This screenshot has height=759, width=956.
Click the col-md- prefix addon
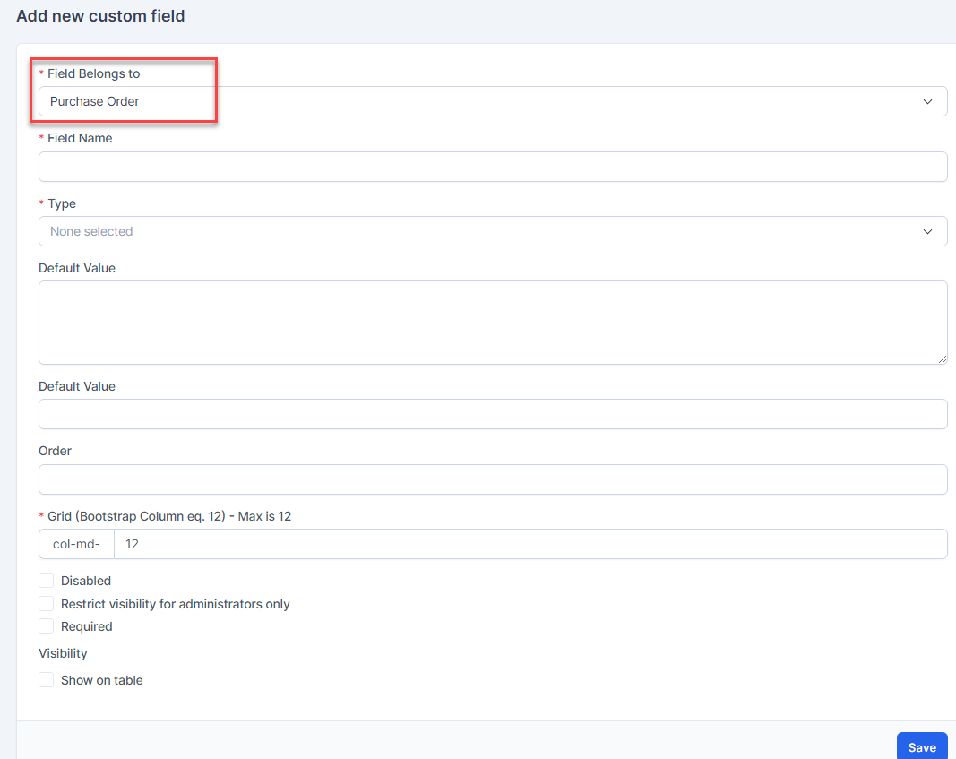76,544
